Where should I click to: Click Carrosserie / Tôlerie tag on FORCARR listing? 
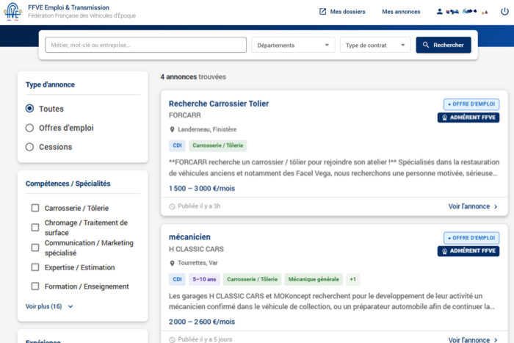[x=217, y=145]
